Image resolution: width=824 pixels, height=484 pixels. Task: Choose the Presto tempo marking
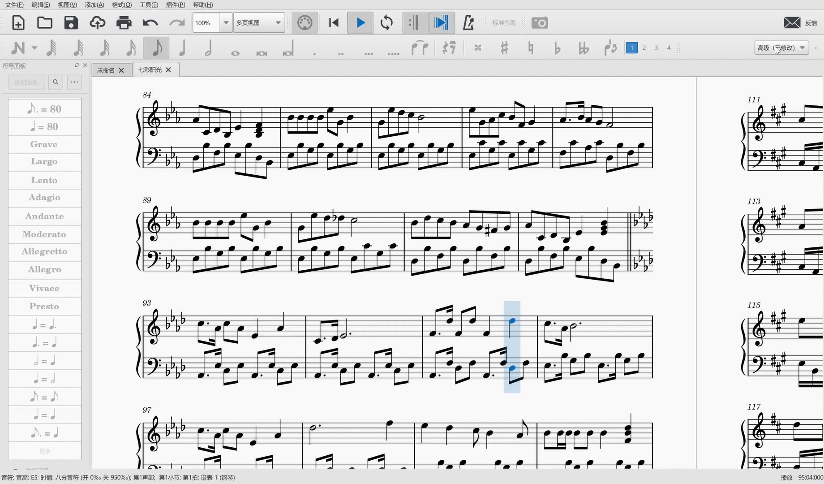(44, 306)
